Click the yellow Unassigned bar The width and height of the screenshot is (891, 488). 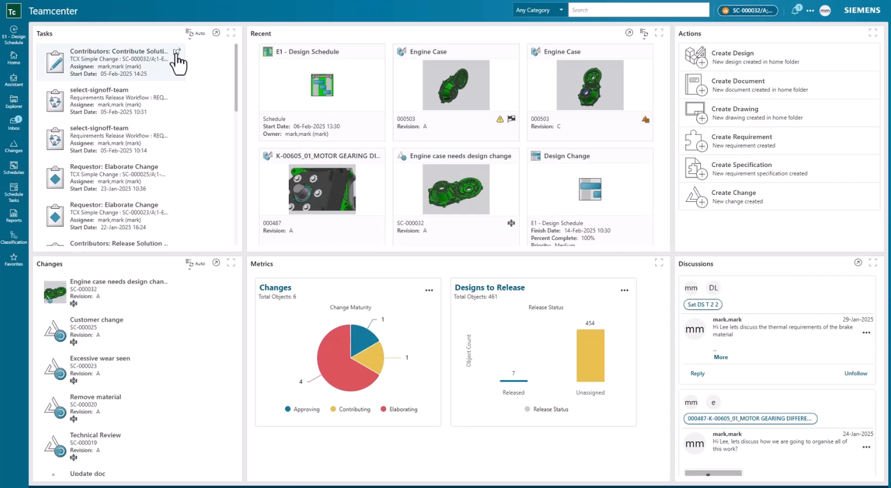(590, 355)
